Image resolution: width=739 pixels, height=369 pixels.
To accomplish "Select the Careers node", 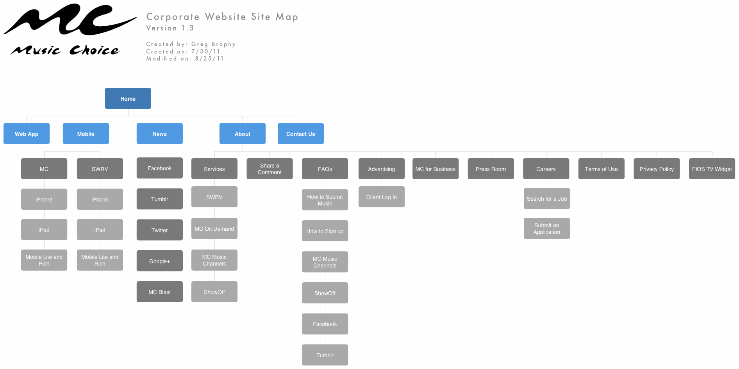I will click(546, 169).
